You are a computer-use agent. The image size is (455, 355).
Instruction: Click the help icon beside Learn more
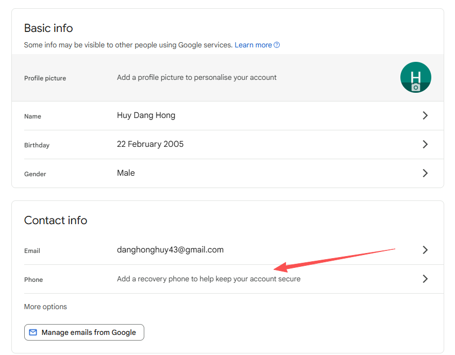click(277, 45)
